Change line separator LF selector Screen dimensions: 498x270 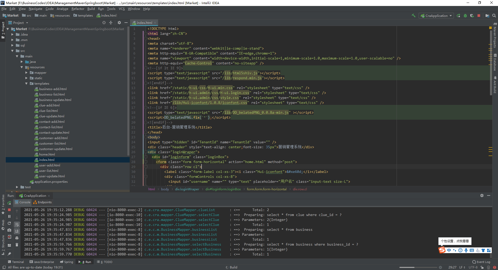(462, 267)
